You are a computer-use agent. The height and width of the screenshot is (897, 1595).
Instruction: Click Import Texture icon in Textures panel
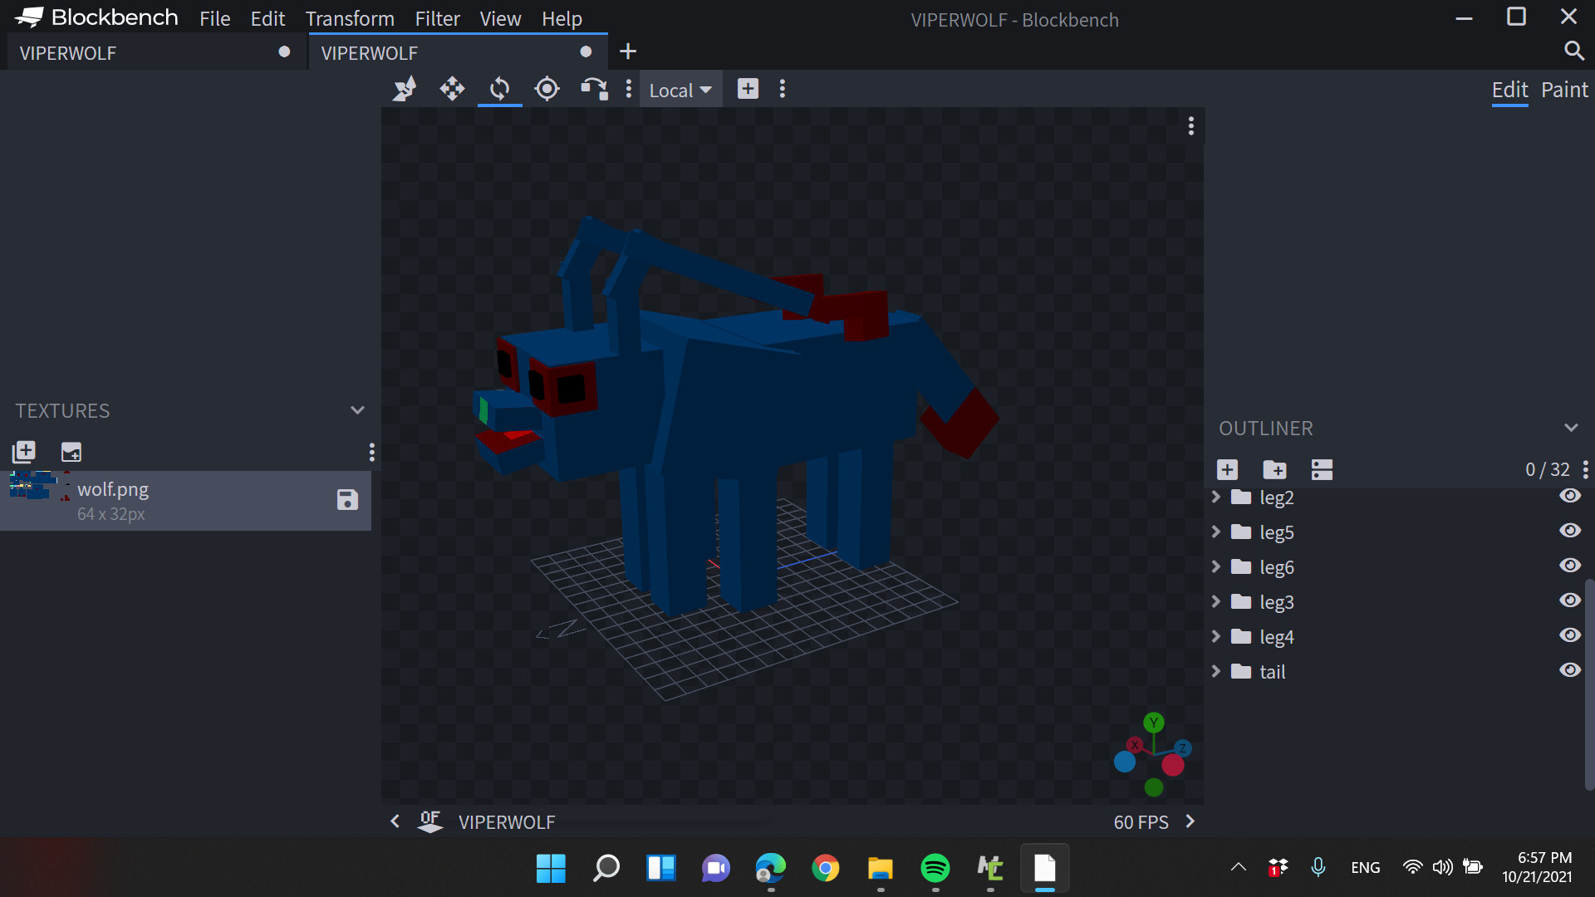click(x=24, y=452)
